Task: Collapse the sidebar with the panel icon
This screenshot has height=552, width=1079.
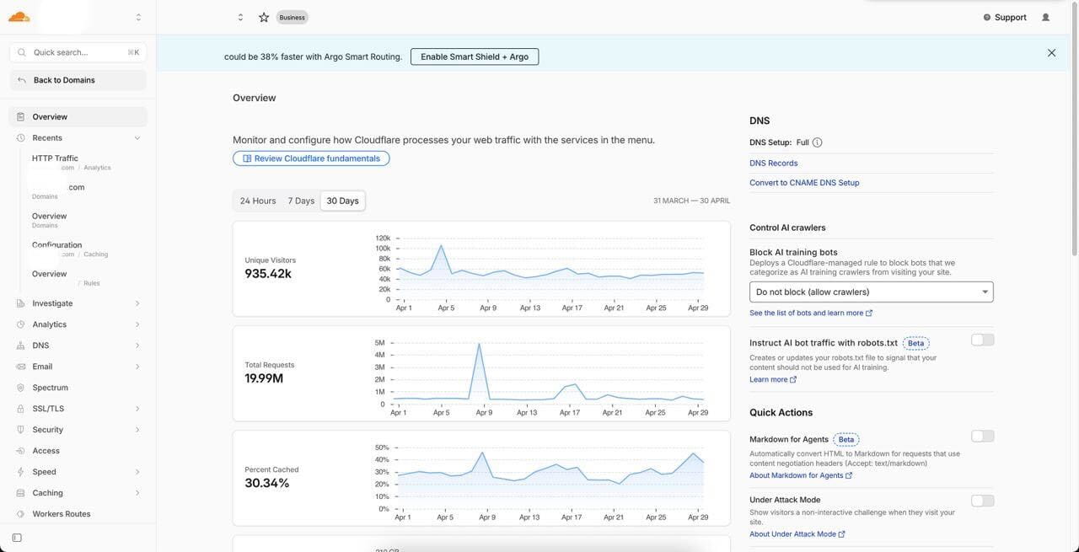Action: [x=17, y=538]
